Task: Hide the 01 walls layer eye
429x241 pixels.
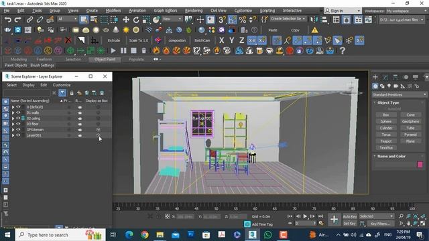Action: 18,112
